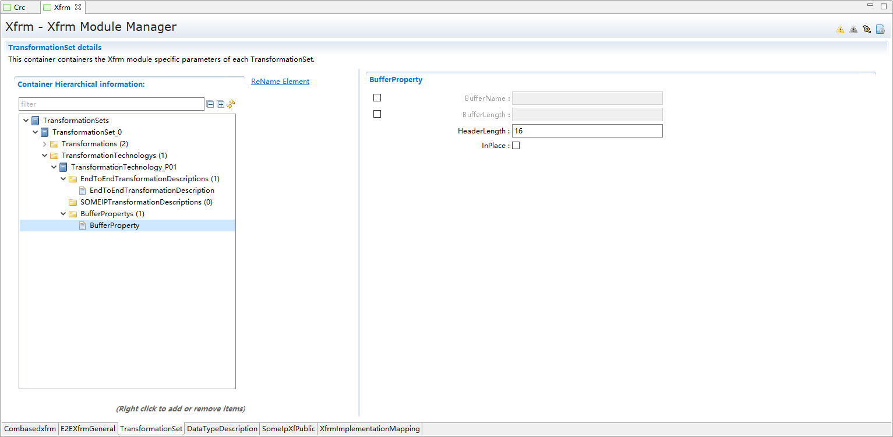Expand the Transformations (2) folder
This screenshot has height=437, width=893.
tap(45, 144)
